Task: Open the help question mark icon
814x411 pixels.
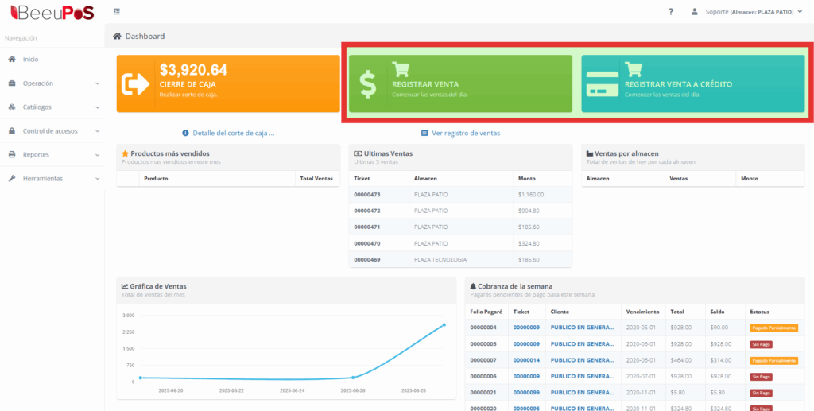Action: (x=671, y=11)
